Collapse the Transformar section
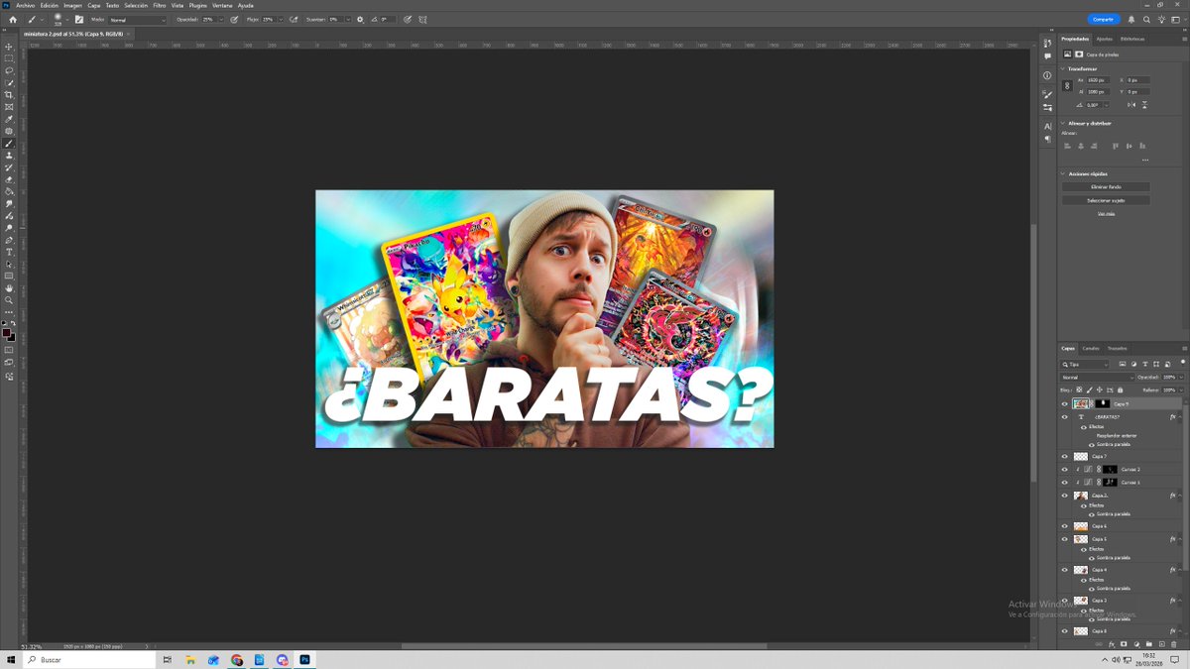Image resolution: width=1190 pixels, height=669 pixels. point(1062,68)
